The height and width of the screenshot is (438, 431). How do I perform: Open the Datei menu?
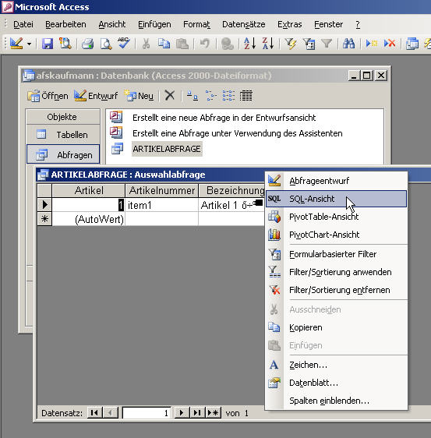coord(23,25)
